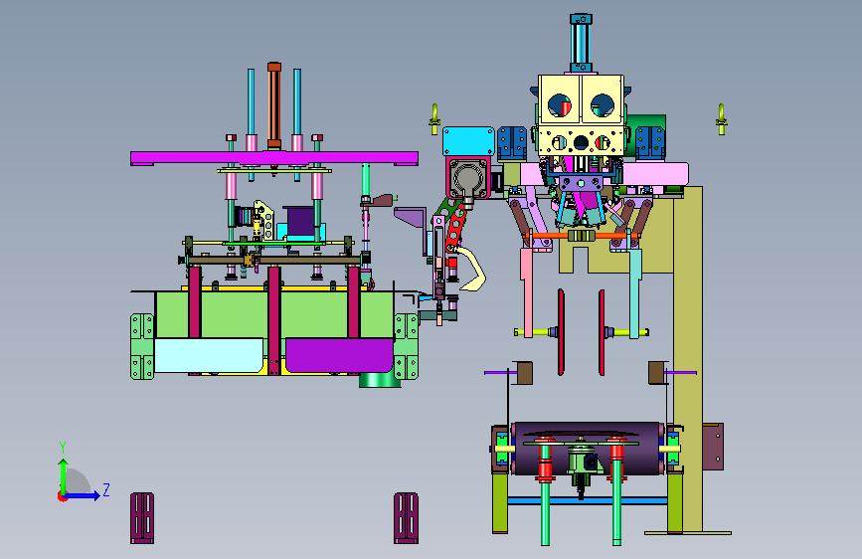Click the red origin point of the triad
Screen dimensions: 862x559
pyautogui.click(x=62, y=496)
